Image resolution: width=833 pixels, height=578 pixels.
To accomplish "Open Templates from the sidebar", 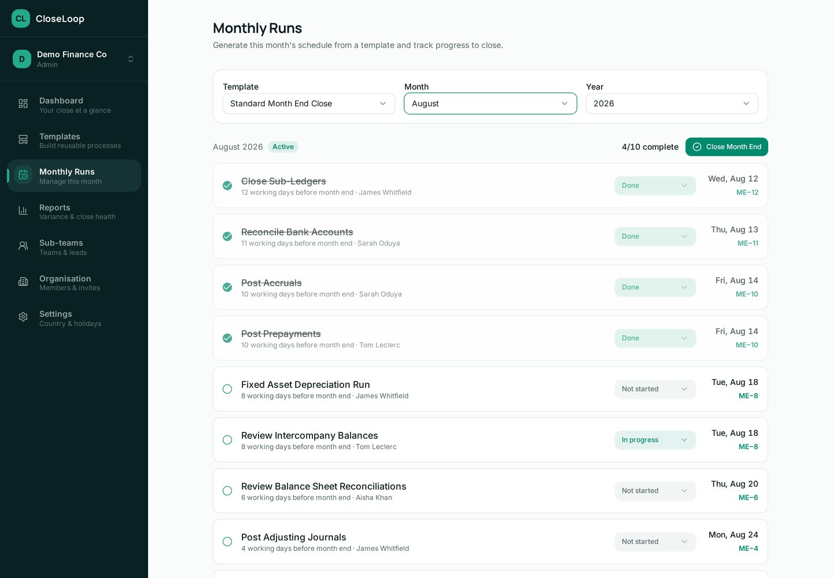I will click(x=74, y=140).
